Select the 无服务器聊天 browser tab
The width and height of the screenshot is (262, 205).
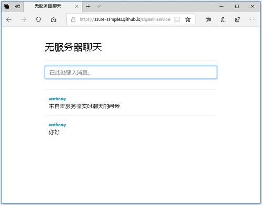[53, 7]
